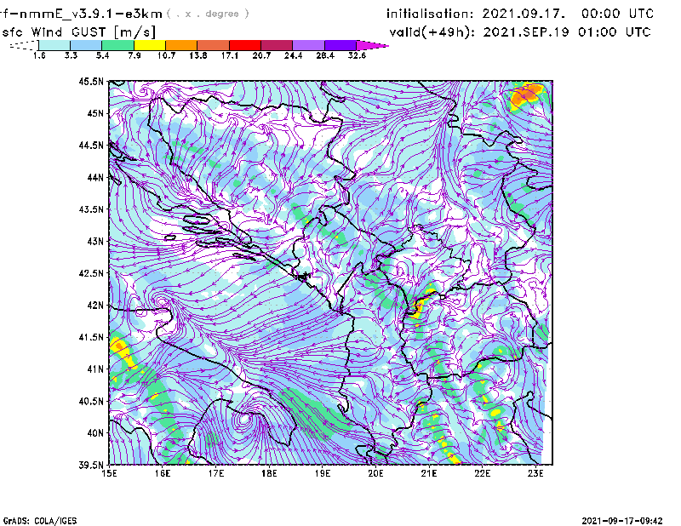Click the legend value '17.1'

tap(230, 55)
